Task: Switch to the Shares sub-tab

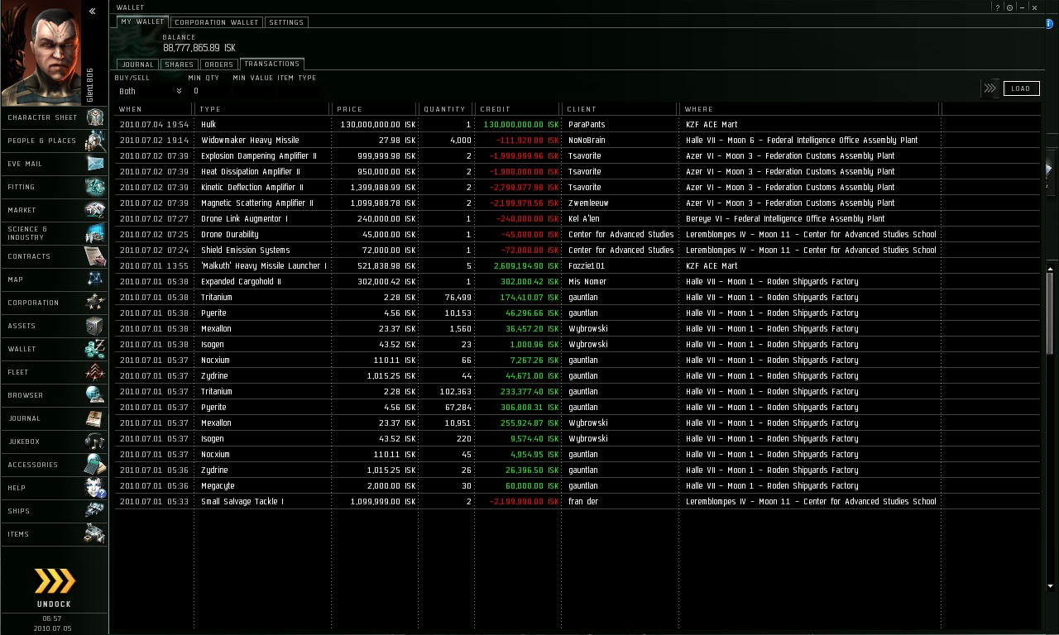Action: [x=179, y=64]
